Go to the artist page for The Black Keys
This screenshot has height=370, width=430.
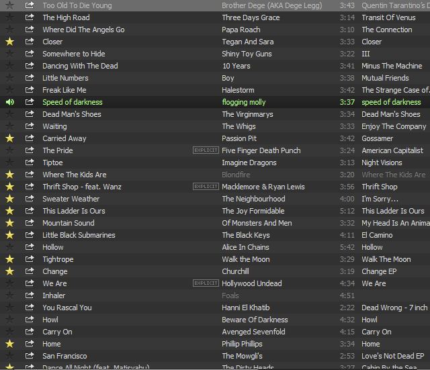245,235
